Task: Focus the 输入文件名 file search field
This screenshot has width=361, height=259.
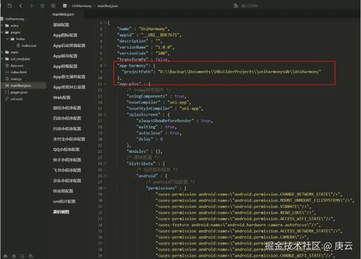Action: point(249,6)
